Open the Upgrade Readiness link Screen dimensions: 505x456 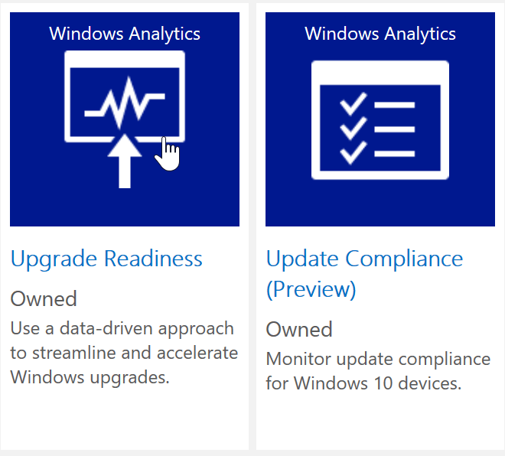point(106,259)
